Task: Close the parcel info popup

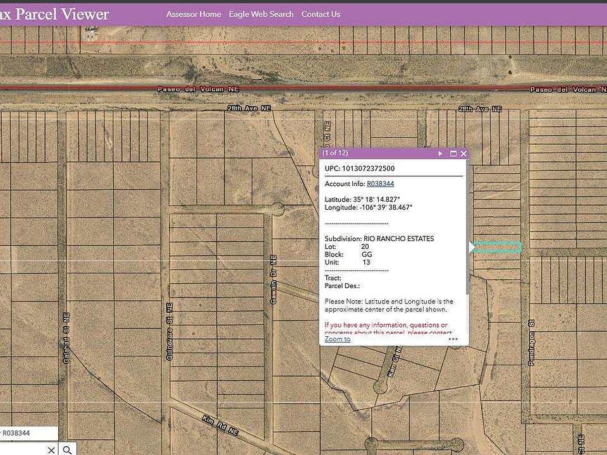Action: pos(463,154)
